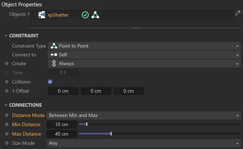The width and height of the screenshot is (243, 149).
Task: Click the constraint tag icon beside xpShatter
Action: coord(95,15)
